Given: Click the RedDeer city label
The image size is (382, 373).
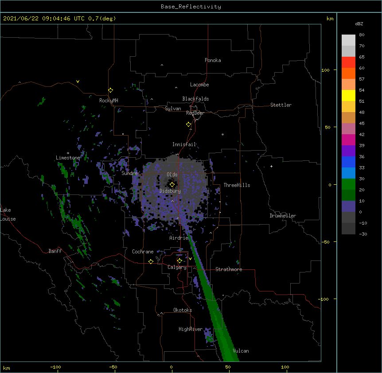Looking at the screenshot, I should [x=195, y=113].
